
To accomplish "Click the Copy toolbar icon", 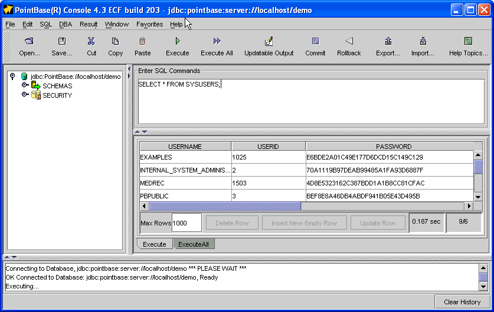I will [115, 41].
